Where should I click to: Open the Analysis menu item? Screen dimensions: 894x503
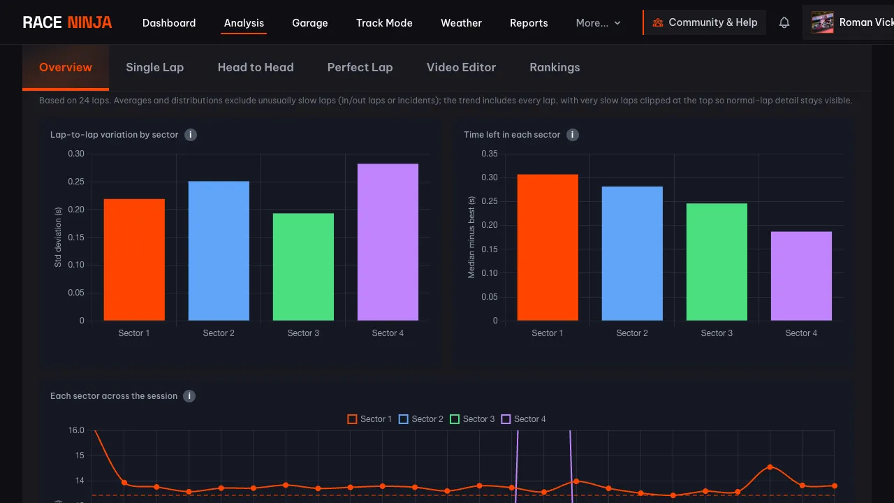pyautogui.click(x=244, y=22)
